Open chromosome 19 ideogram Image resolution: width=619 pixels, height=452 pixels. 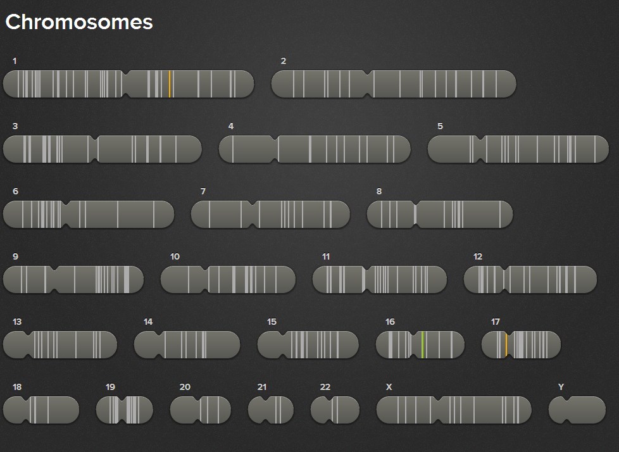coord(124,410)
